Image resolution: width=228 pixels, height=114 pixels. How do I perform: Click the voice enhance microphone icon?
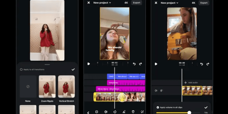[161, 91]
